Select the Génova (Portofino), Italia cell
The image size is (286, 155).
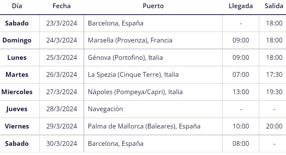(x=125, y=58)
